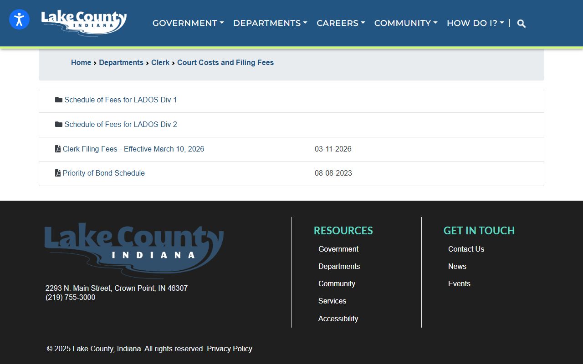Image resolution: width=583 pixels, height=364 pixels.
Task: Expand the How Do I? dropdown
Action: tap(476, 23)
